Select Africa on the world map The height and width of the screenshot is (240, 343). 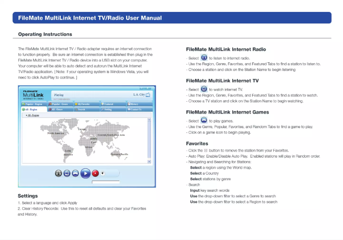pos(89,147)
